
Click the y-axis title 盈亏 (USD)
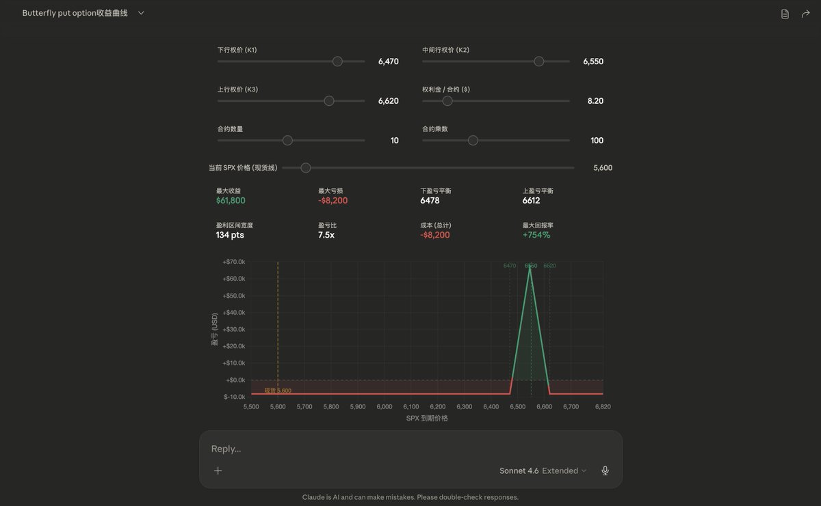(214, 329)
